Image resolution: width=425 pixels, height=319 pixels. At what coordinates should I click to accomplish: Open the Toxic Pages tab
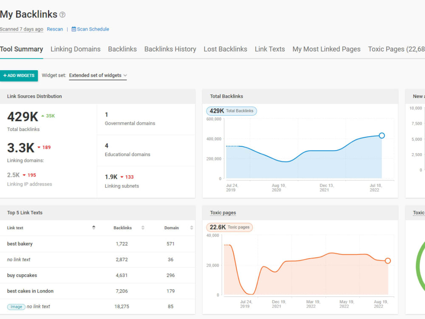(x=396, y=49)
